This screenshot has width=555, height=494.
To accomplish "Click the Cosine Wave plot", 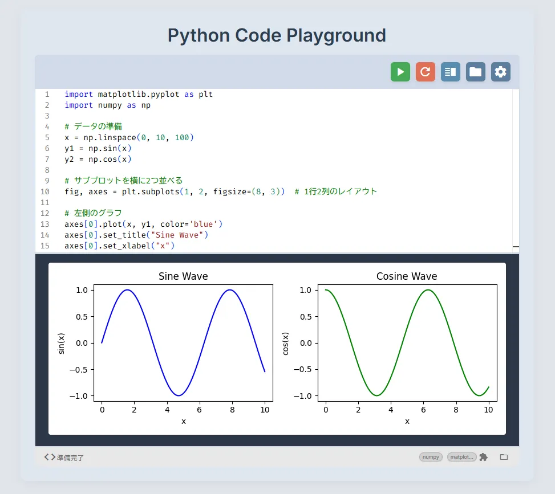I will [x=406, y=342].
